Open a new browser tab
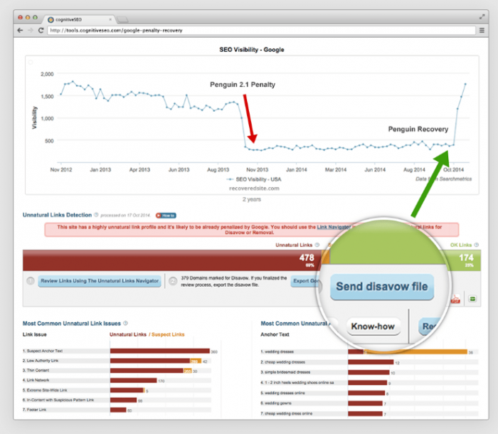The width and height of the screenshot is (498, 434). click(122, 20)
